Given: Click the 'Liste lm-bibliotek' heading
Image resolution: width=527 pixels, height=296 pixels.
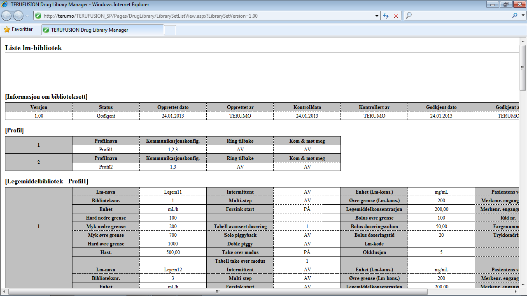Looking at the screenshot, I should [x=33, y=48].
